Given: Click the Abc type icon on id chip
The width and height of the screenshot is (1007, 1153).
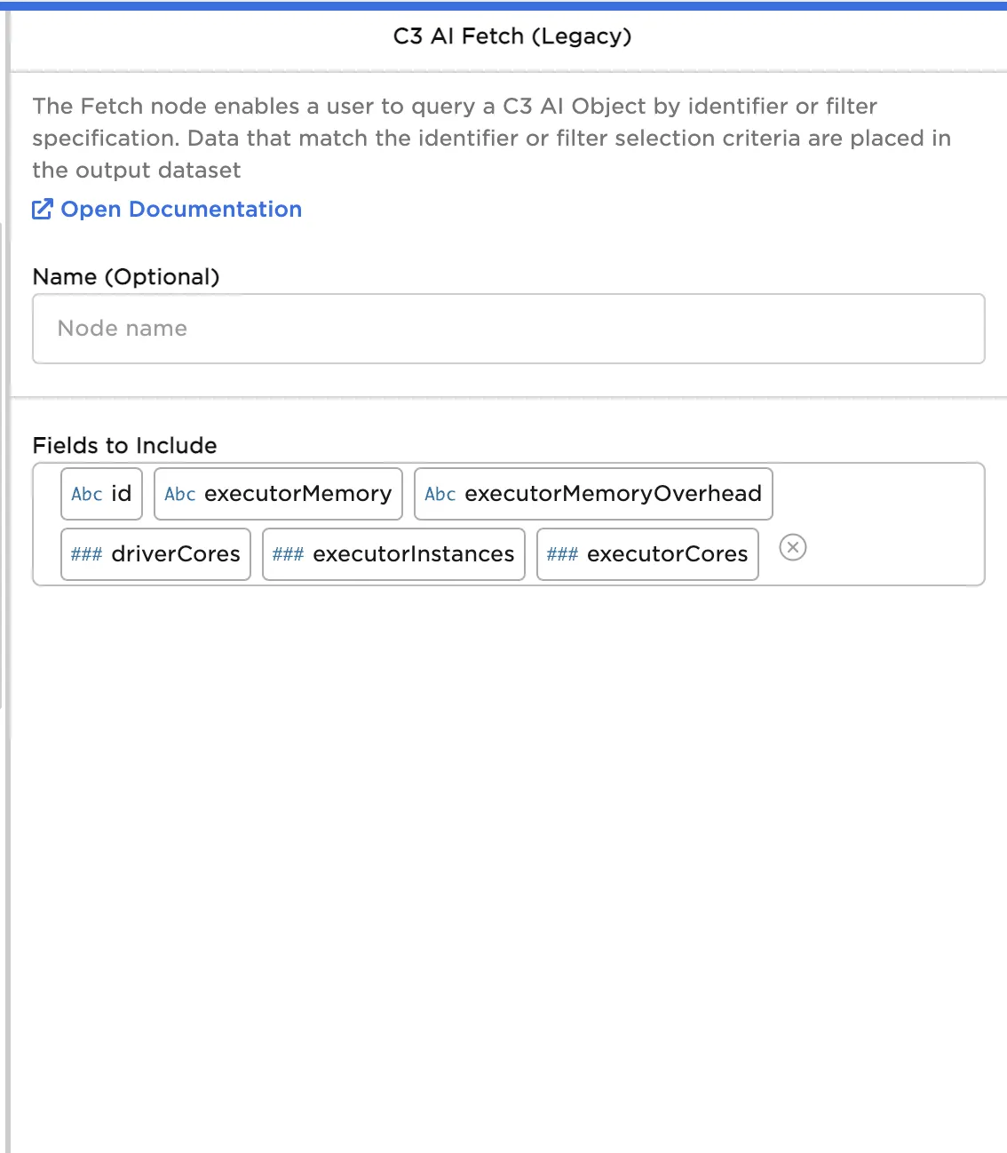Looking at the screenshot, I should (x=87, y=494).
